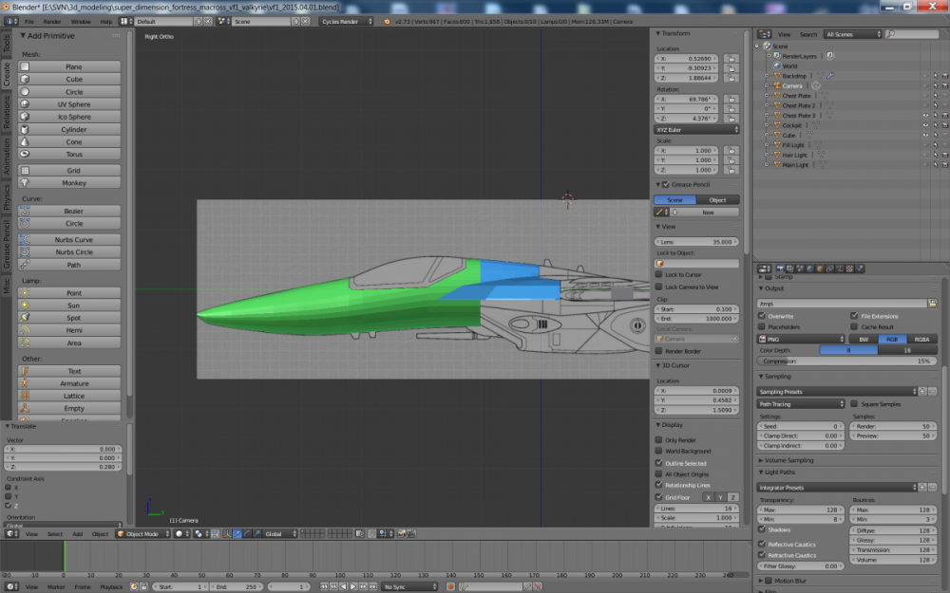The image size is (950, 593).
Task: Open the File menu
Action: [29, 21]
